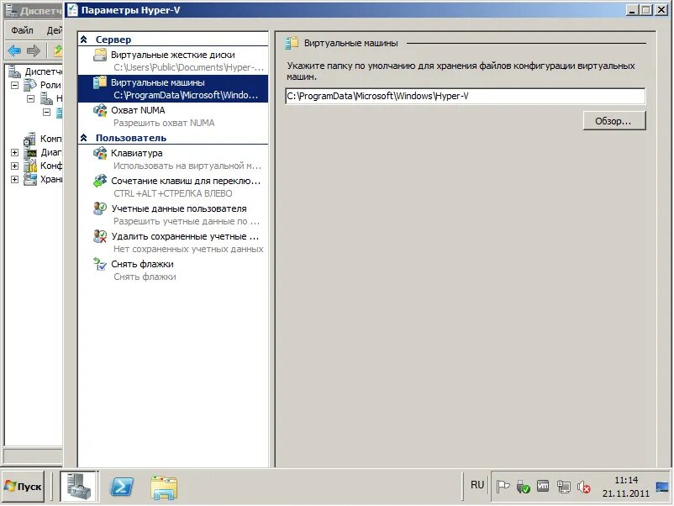Image resolution: width=674 pixels, height=506 pixels.
Task: Click the safely remove hardware tray icon
Action: [x=523, y=487]
